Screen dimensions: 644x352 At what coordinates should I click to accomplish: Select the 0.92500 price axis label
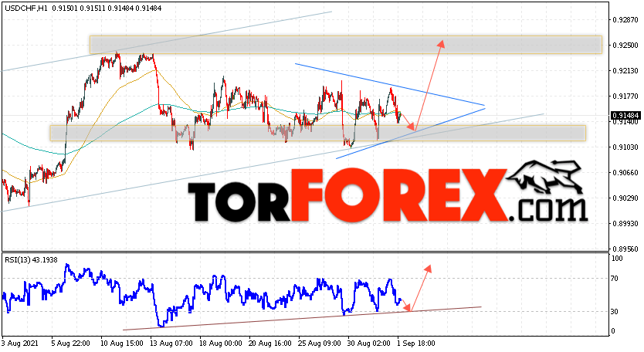[625, 46]
